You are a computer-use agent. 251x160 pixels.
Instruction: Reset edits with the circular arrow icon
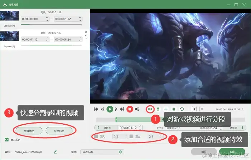point(182,109)
